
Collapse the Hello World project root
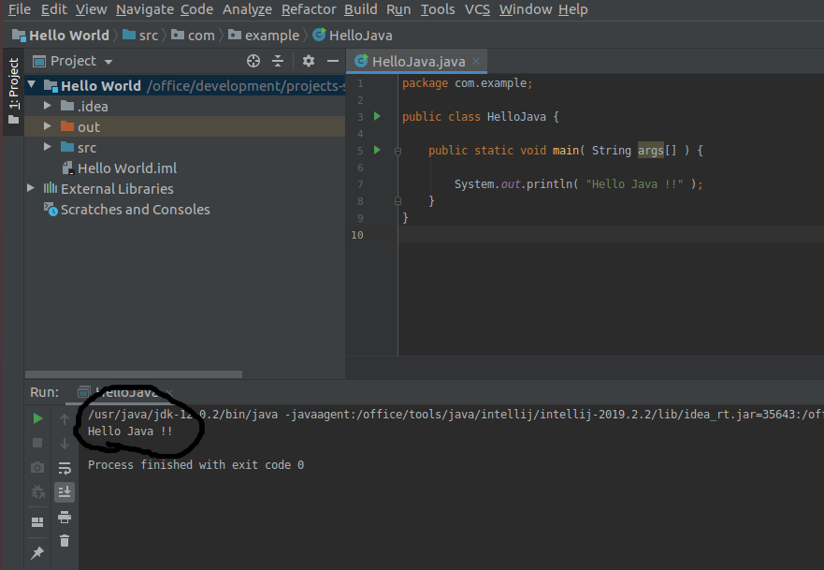coord(32,84)
